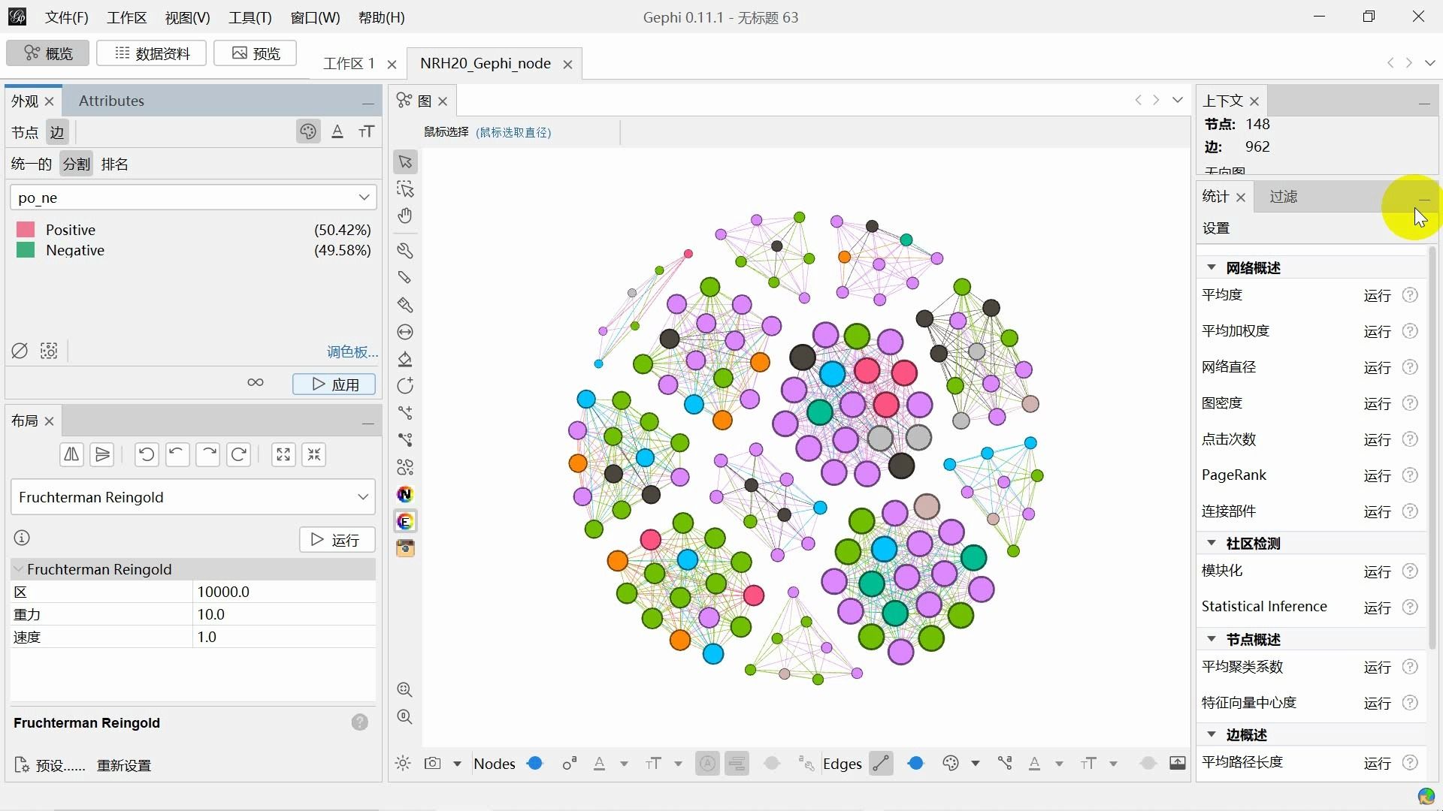Select the shortest path tool
1443x811 pixels.
tap(405, 440)
